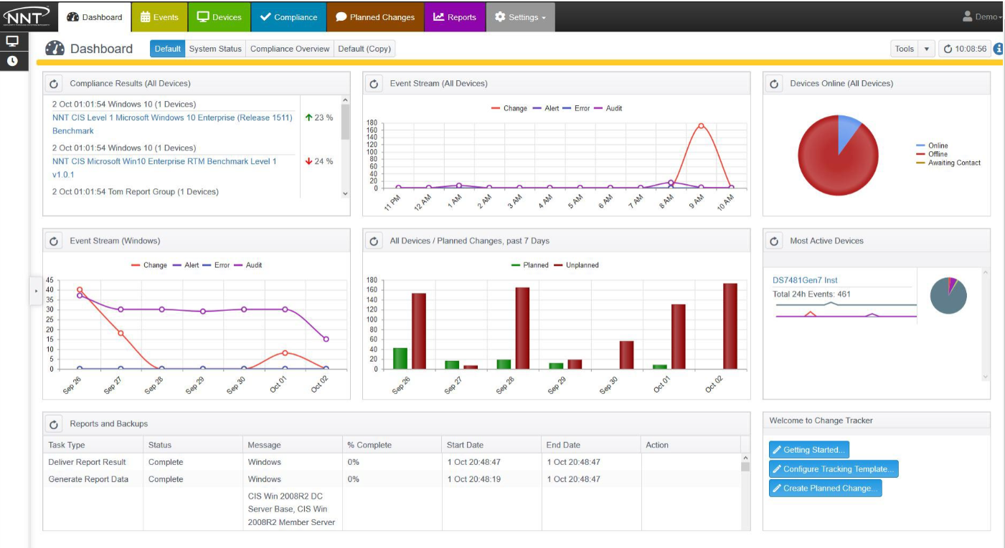Toggle Audit series in Windows event legend
Viewport: 1005px width, 548px height.
pyautogui.click(x=248, y=265)
